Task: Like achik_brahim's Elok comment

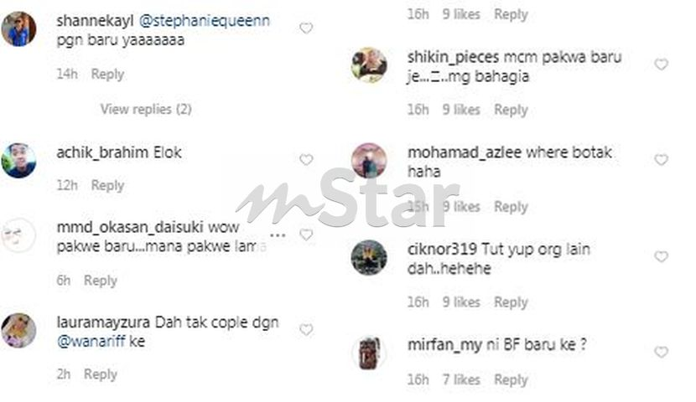Action: 306,160
